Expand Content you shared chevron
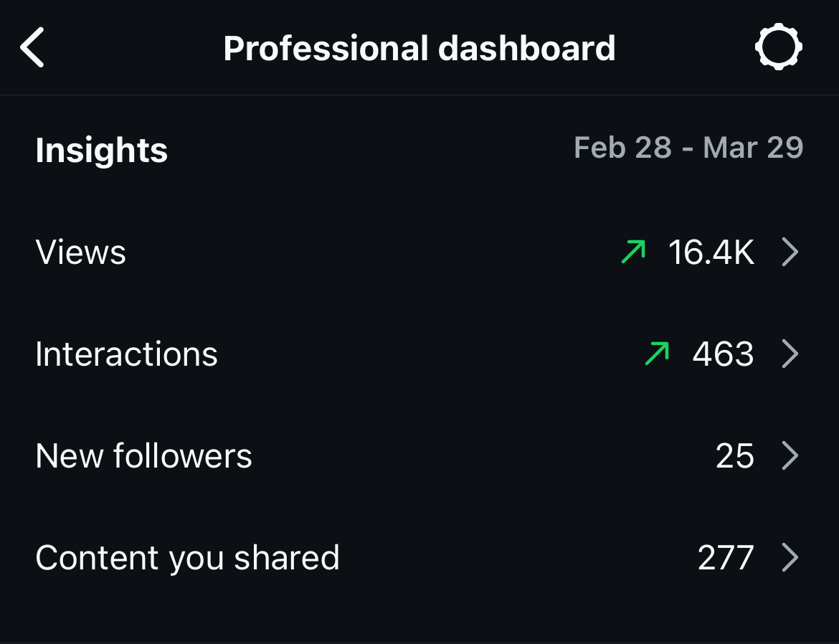839x644 pixels. pyautogui.click(x=790, y=557)
